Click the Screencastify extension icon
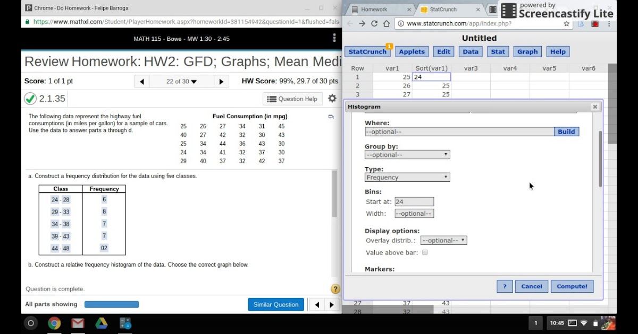Image resolution: width=638 pixels, height=334 pixels. [594, 24]
